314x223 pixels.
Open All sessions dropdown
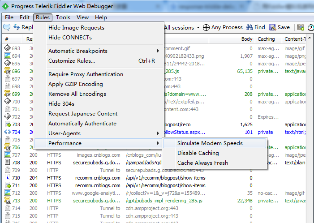tap(182, 27)
